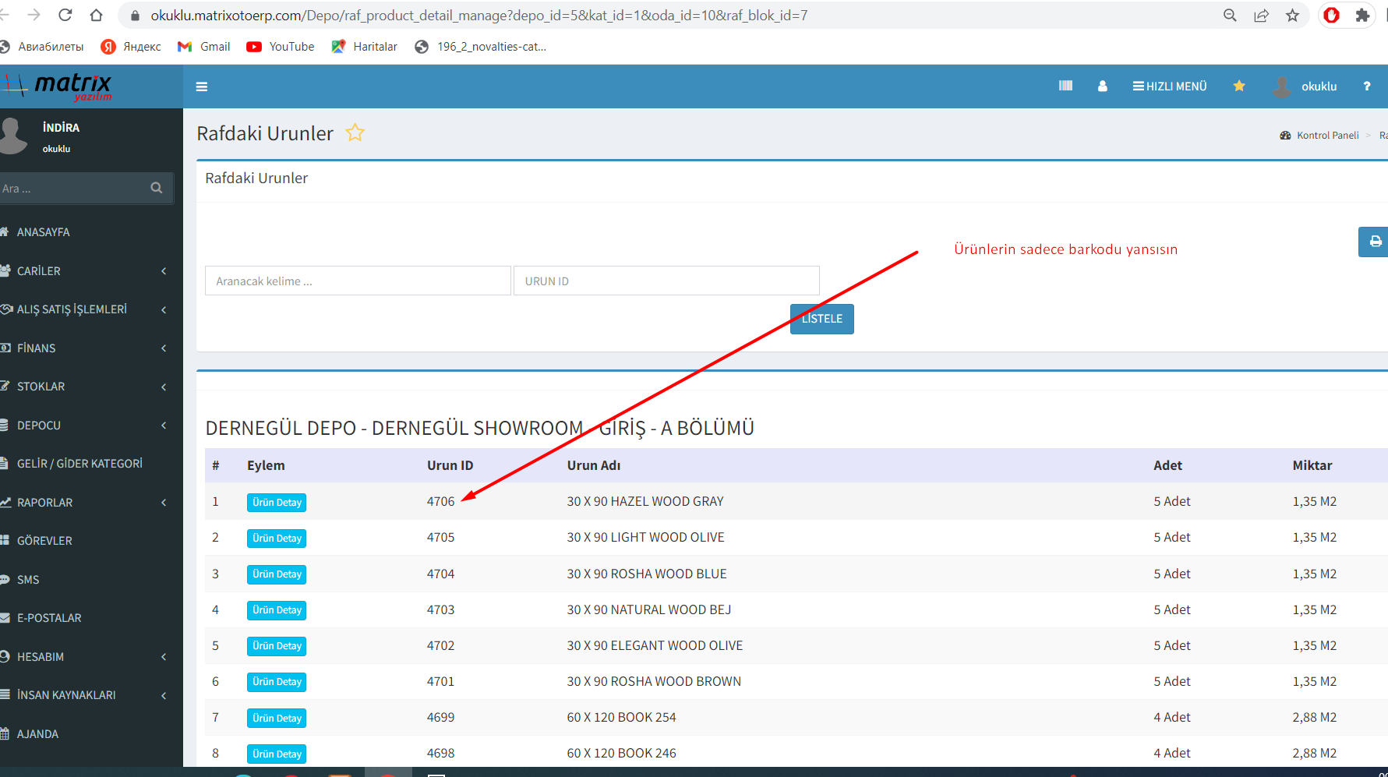Open Ürün Detay for product 4705
The width and height of the screenshot is (1388, 777).
(x=277, y=539)
